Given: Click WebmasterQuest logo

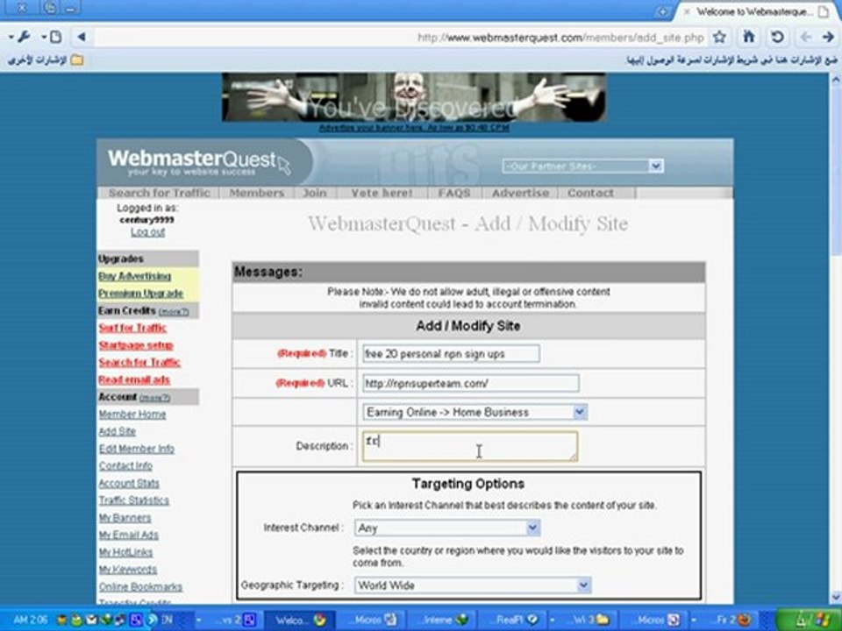Looking at the screenshot, I should pos(200,163).
